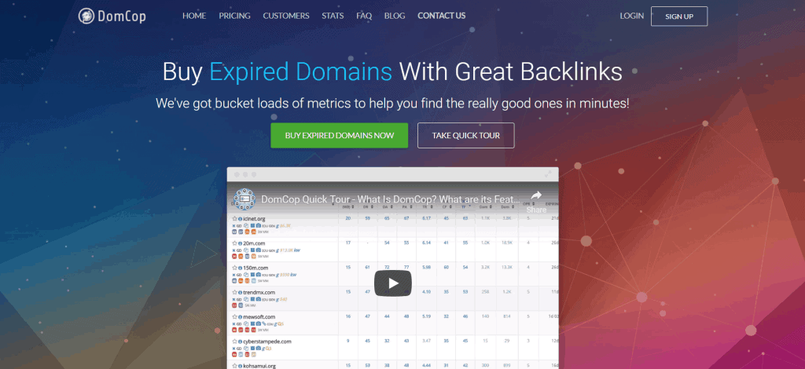This screenshot has width=805, height=369.
Task: Click the video Share arrow icon
Action: point(536,195)
